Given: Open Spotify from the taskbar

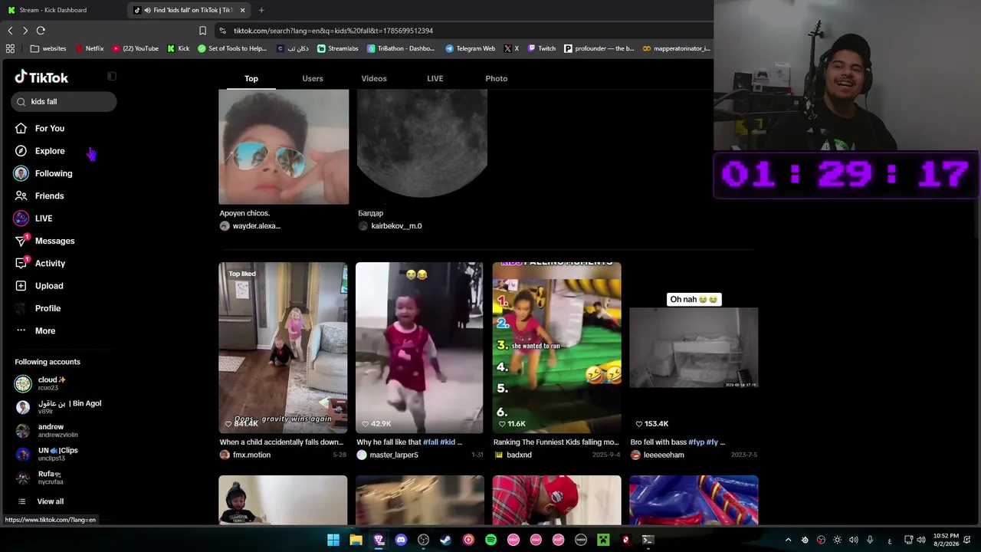Looking at the screenshot, I should click(490, 540).
